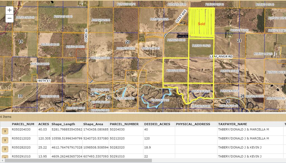Click section number 20 on map
286x163 pixels.
(x=127, y=42)
